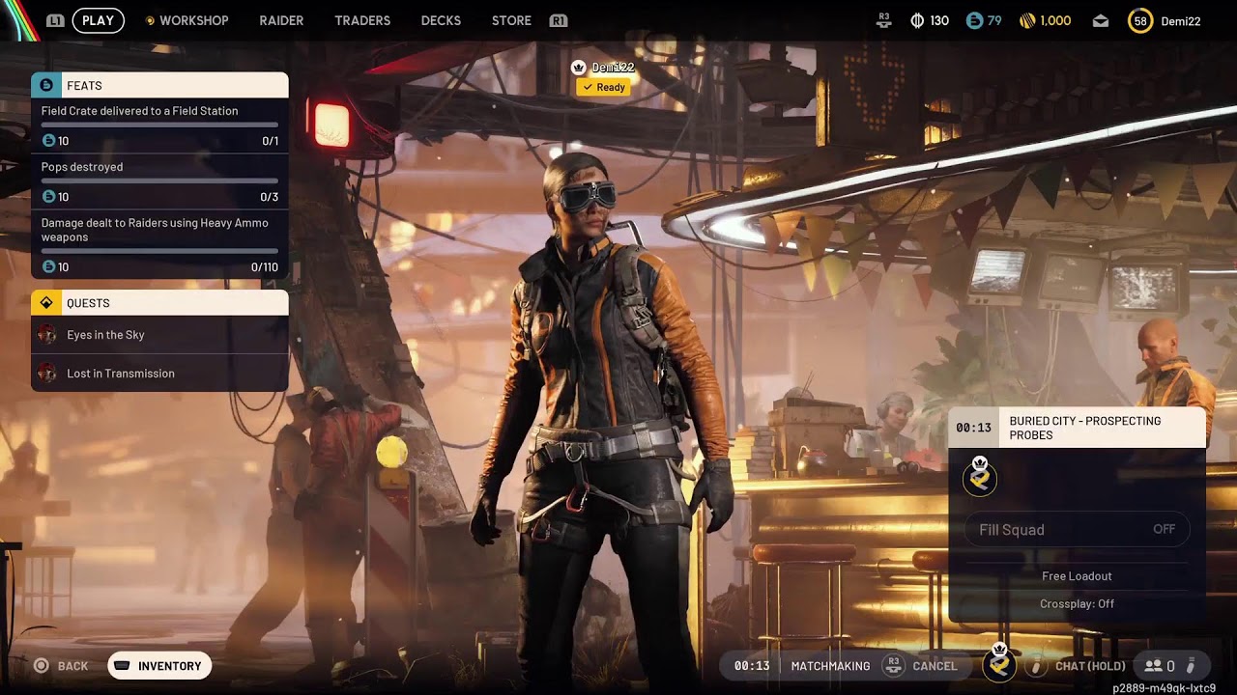The width and height of the screenshot is (1237, 695).
Task: Open the Eyes in the Sky quest
Action: (159, 335)
